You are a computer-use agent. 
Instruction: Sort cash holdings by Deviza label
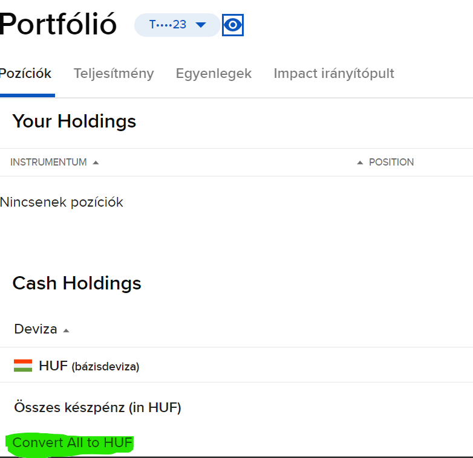[x=36, y=329]
